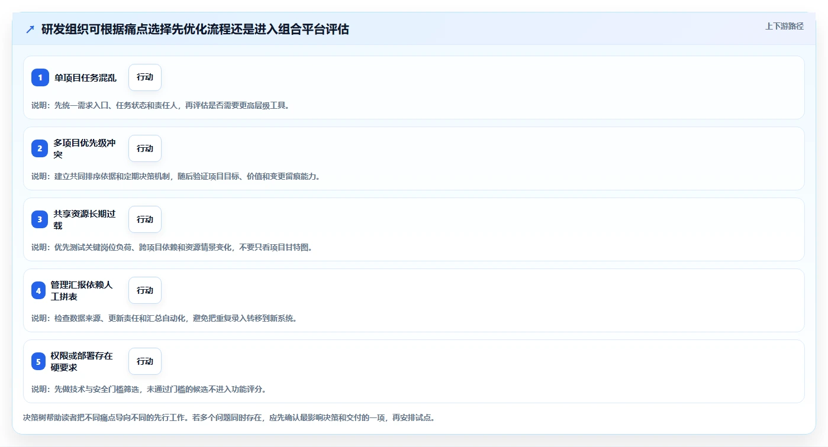Click the description starting 先统一需求入口
The width and height of the screenshot is (828, 447).
click(160, 105)
